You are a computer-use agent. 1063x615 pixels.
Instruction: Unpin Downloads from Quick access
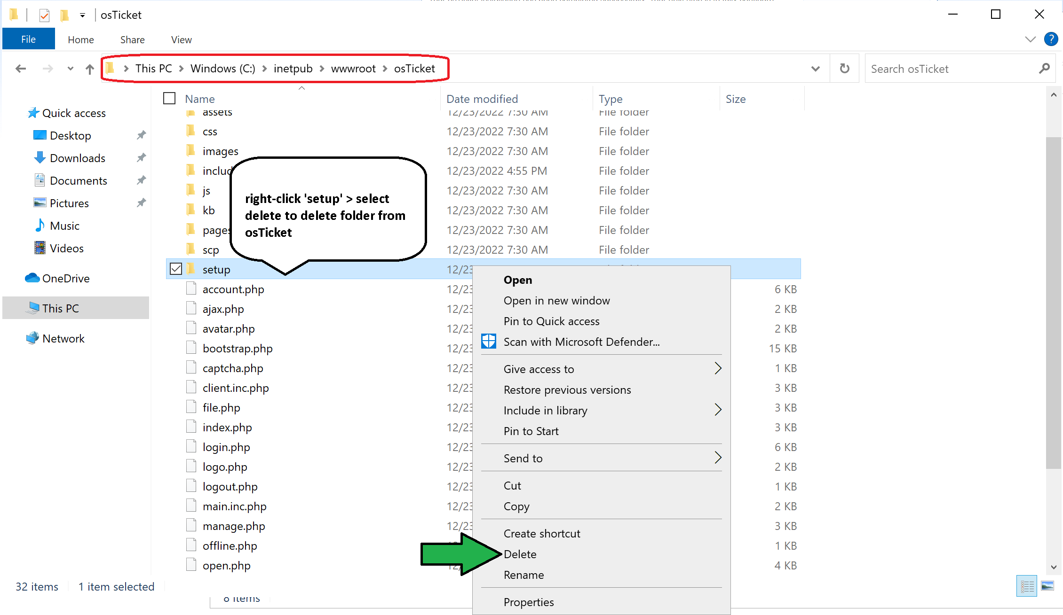141,158
